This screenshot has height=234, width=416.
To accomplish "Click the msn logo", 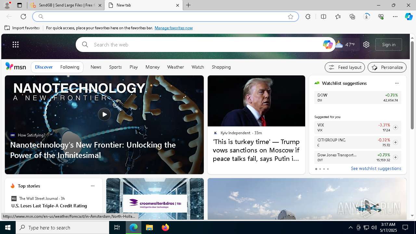I will [16, 67].
